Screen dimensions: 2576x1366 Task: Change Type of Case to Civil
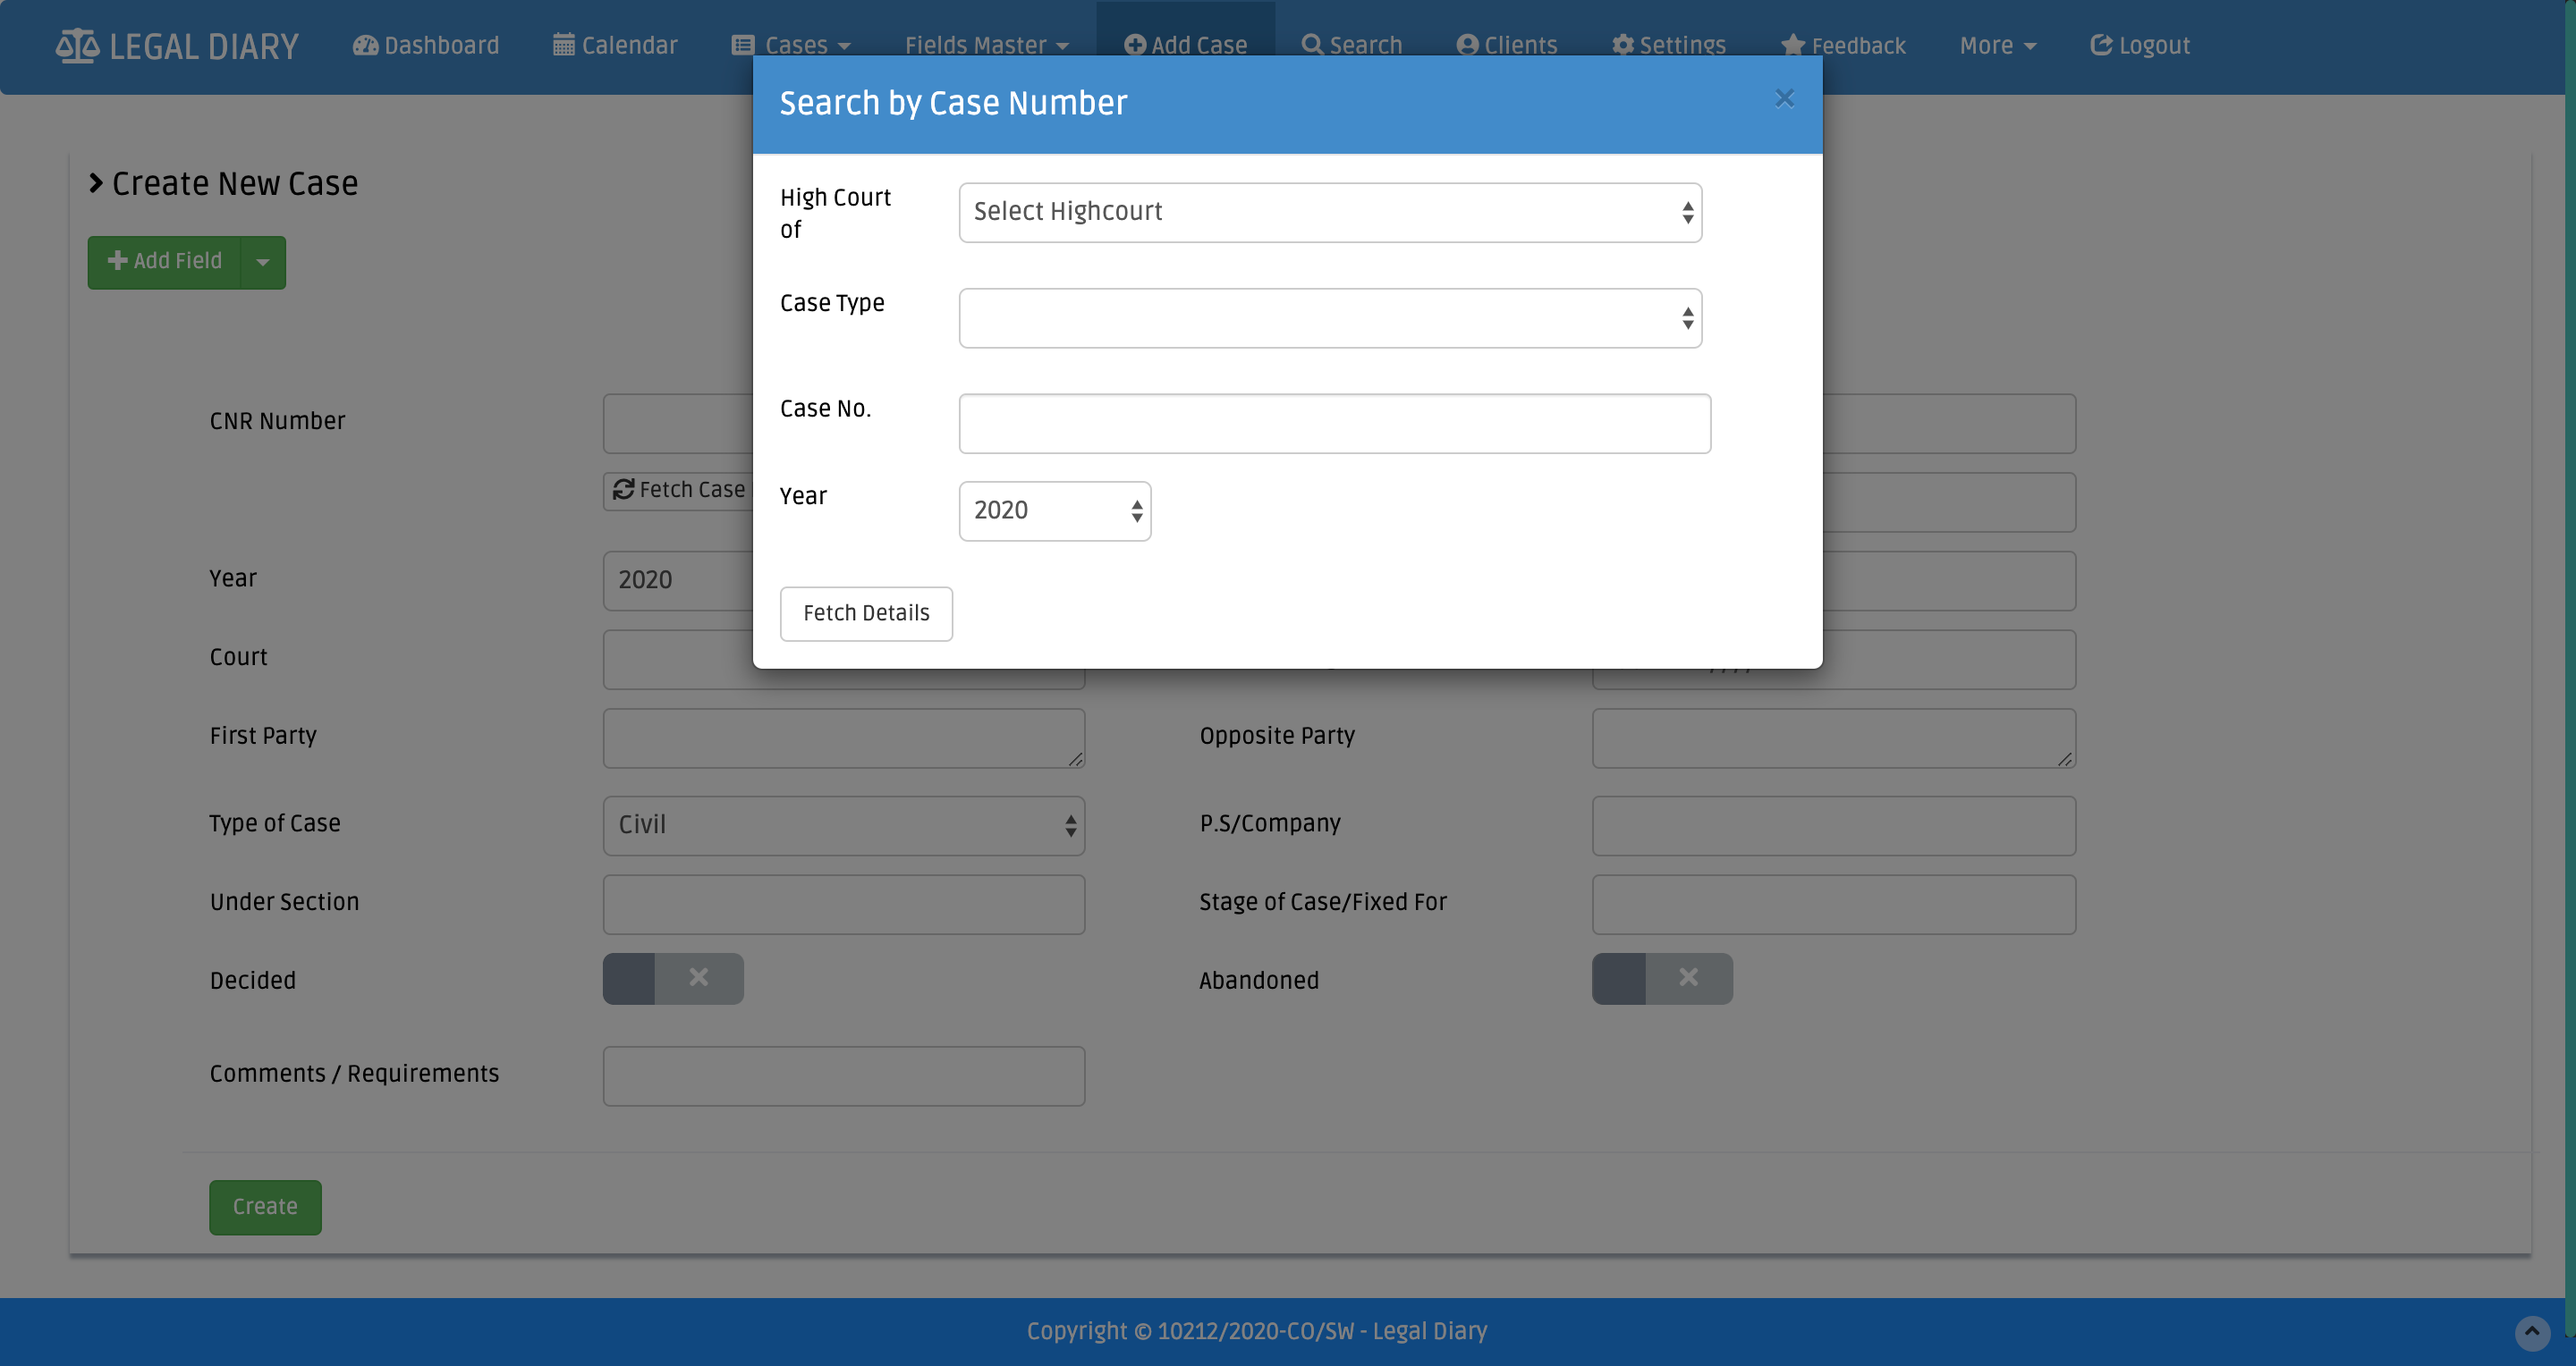click(843, 824)
